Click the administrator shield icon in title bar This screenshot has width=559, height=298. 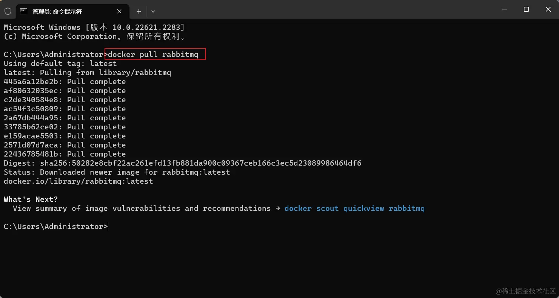click(x=8, y=11)
